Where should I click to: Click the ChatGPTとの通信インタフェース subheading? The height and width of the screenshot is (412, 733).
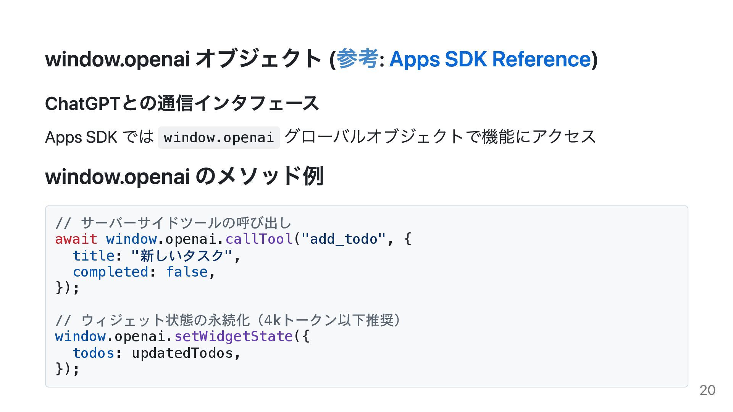click(182, 103)
